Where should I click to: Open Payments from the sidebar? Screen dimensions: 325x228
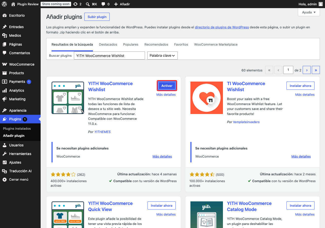(x=20, y=82)
